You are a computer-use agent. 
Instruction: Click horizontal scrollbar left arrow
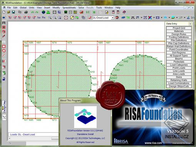(x=10, y=139)
